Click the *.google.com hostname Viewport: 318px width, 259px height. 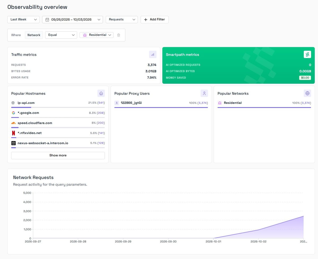coord(28,113)
